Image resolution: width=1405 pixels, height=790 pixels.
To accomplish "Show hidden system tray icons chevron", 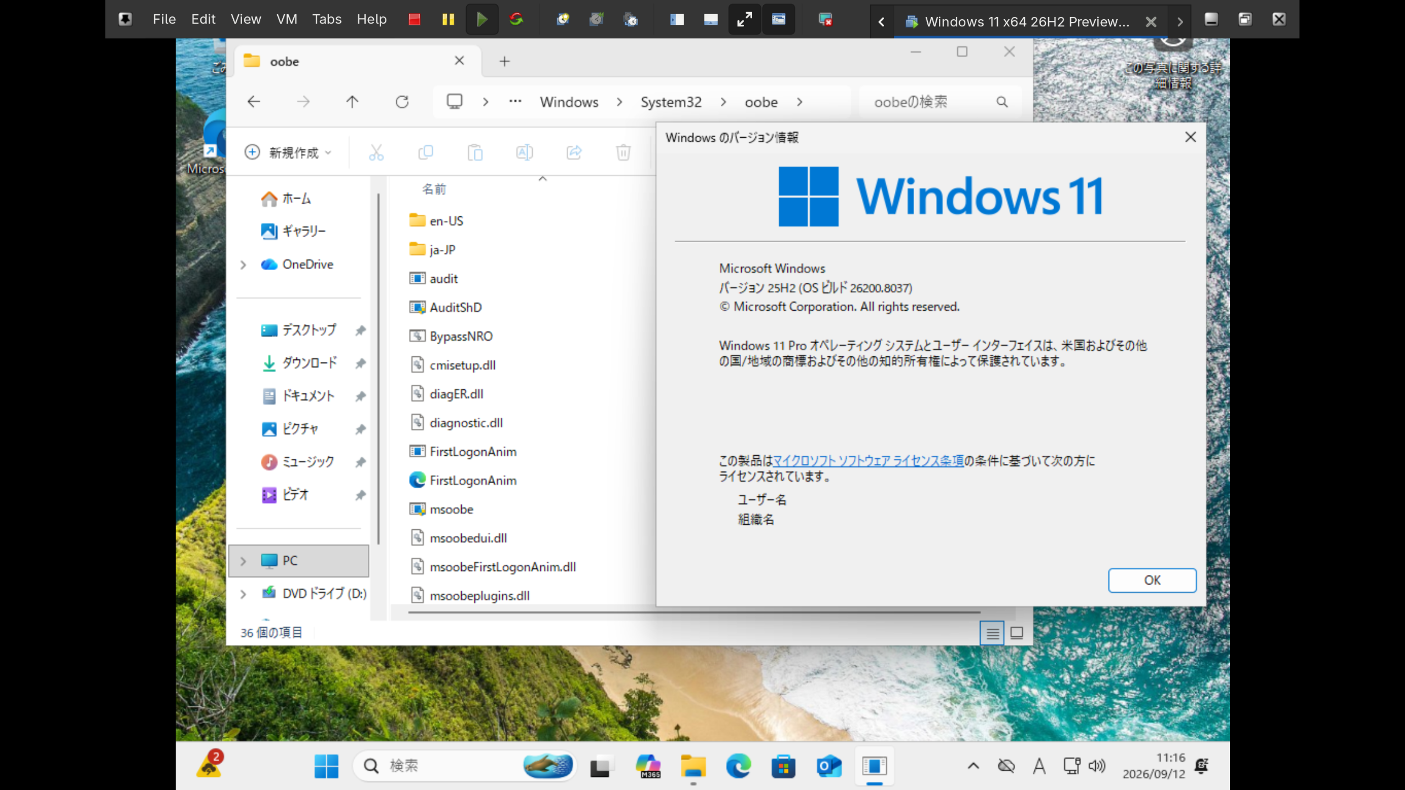I will 973,766.
